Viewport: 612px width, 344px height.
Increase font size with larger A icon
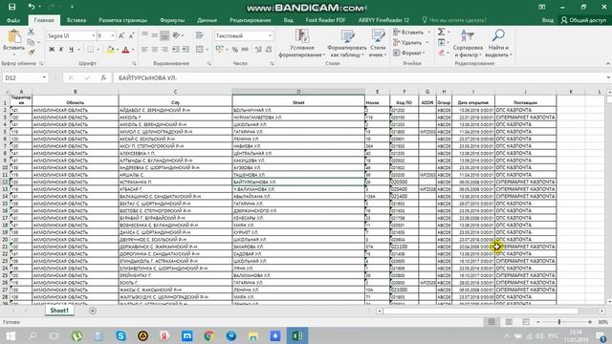click(121, 36)
